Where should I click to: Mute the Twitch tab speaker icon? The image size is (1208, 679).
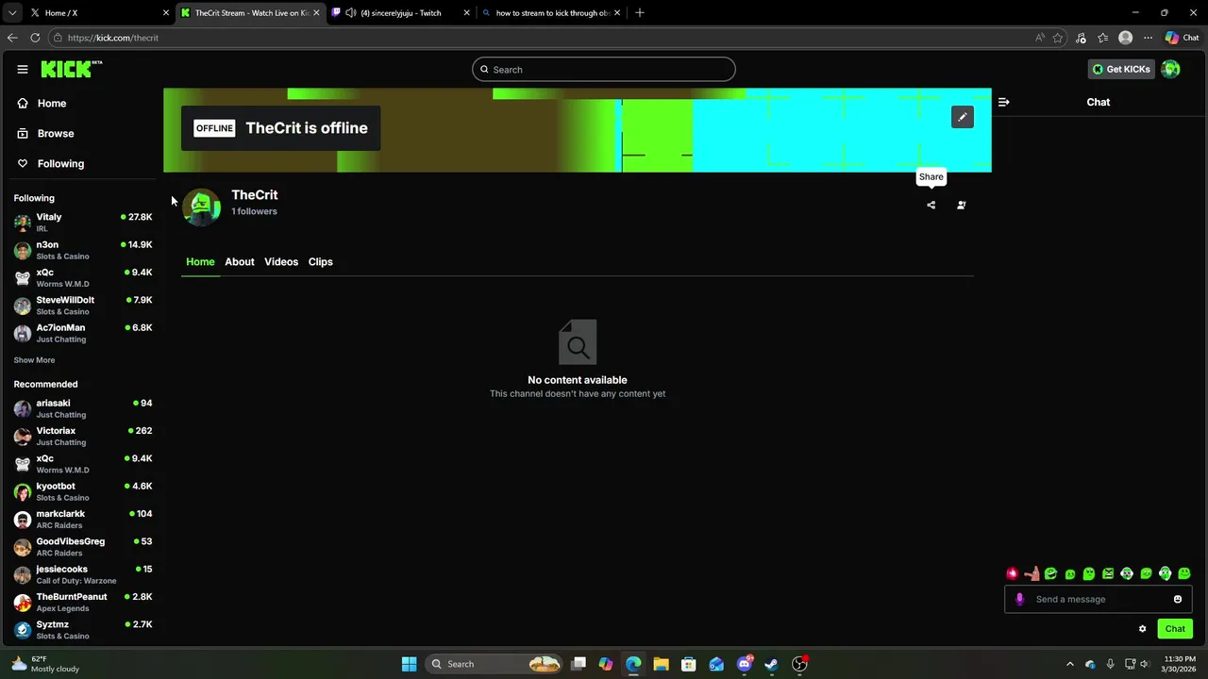pos(351,13)
